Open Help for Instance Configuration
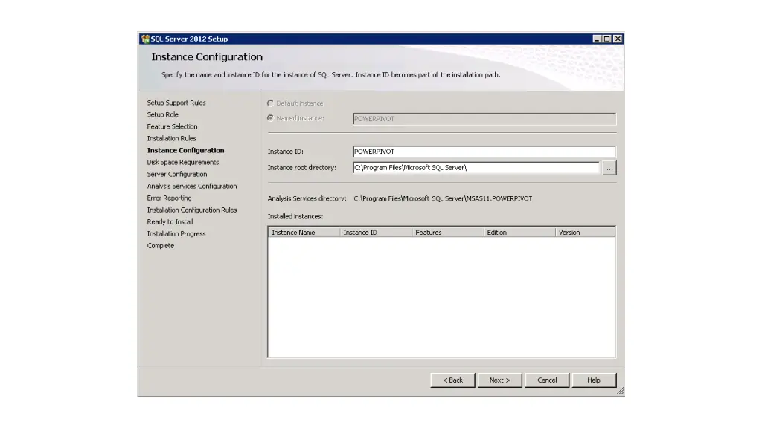This screenshot has height=428, width=762. click(x=593, y=380)
